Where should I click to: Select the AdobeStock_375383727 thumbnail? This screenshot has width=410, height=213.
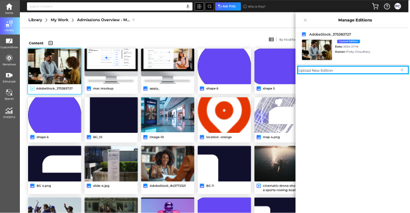pyautogui.click(x=54, y=66)
